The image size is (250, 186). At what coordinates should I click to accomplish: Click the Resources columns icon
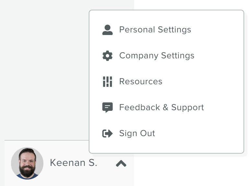(108, 82)
